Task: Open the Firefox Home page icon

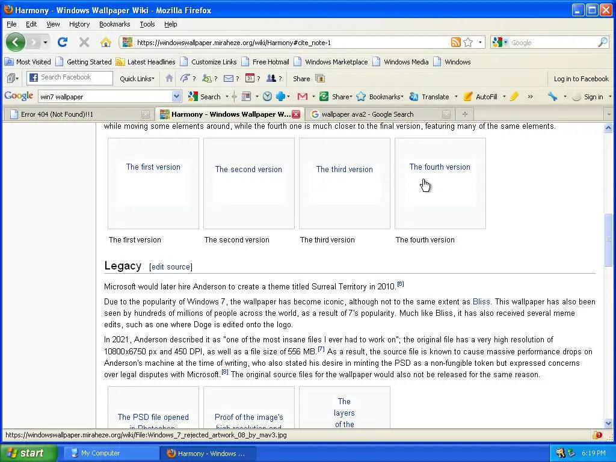Action: [105, 42]
